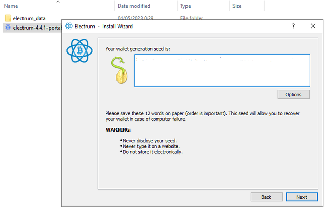Sort files by Name column header
This screenshot has width=327, height=210.
pos(11,6)
